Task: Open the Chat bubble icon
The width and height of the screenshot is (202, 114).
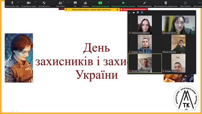Action: pos(75,4)
